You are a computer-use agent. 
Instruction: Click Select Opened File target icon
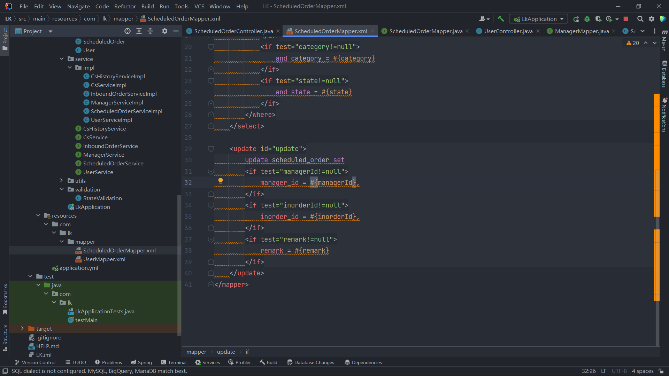pos(128,31)
